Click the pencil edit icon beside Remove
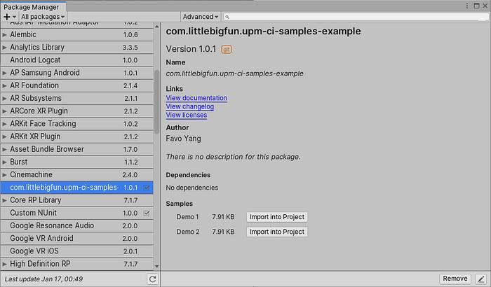Image resolution: width=491 pixels, height=287 pixels. (x=481, y=279)
